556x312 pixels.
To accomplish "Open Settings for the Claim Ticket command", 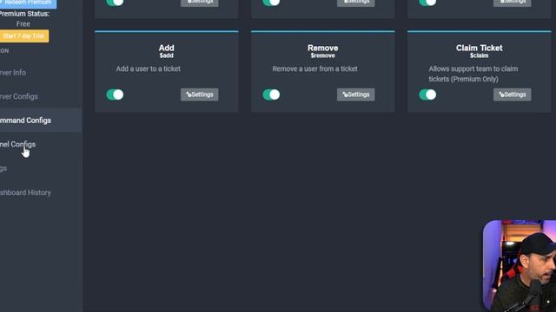I will [x=513, y=94].
